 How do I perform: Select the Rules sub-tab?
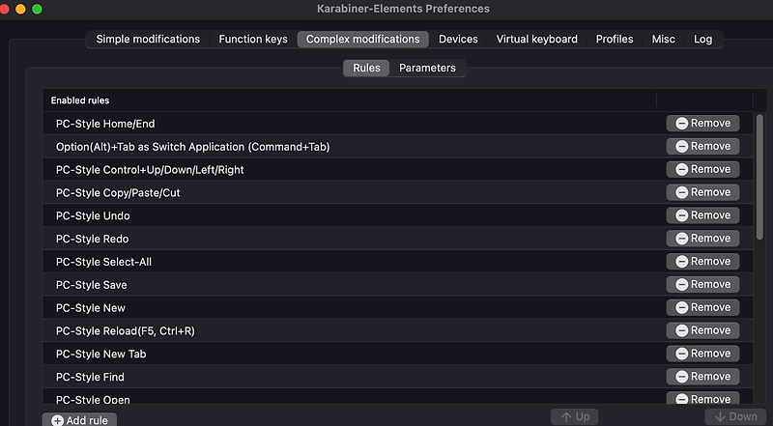[366, 68]
